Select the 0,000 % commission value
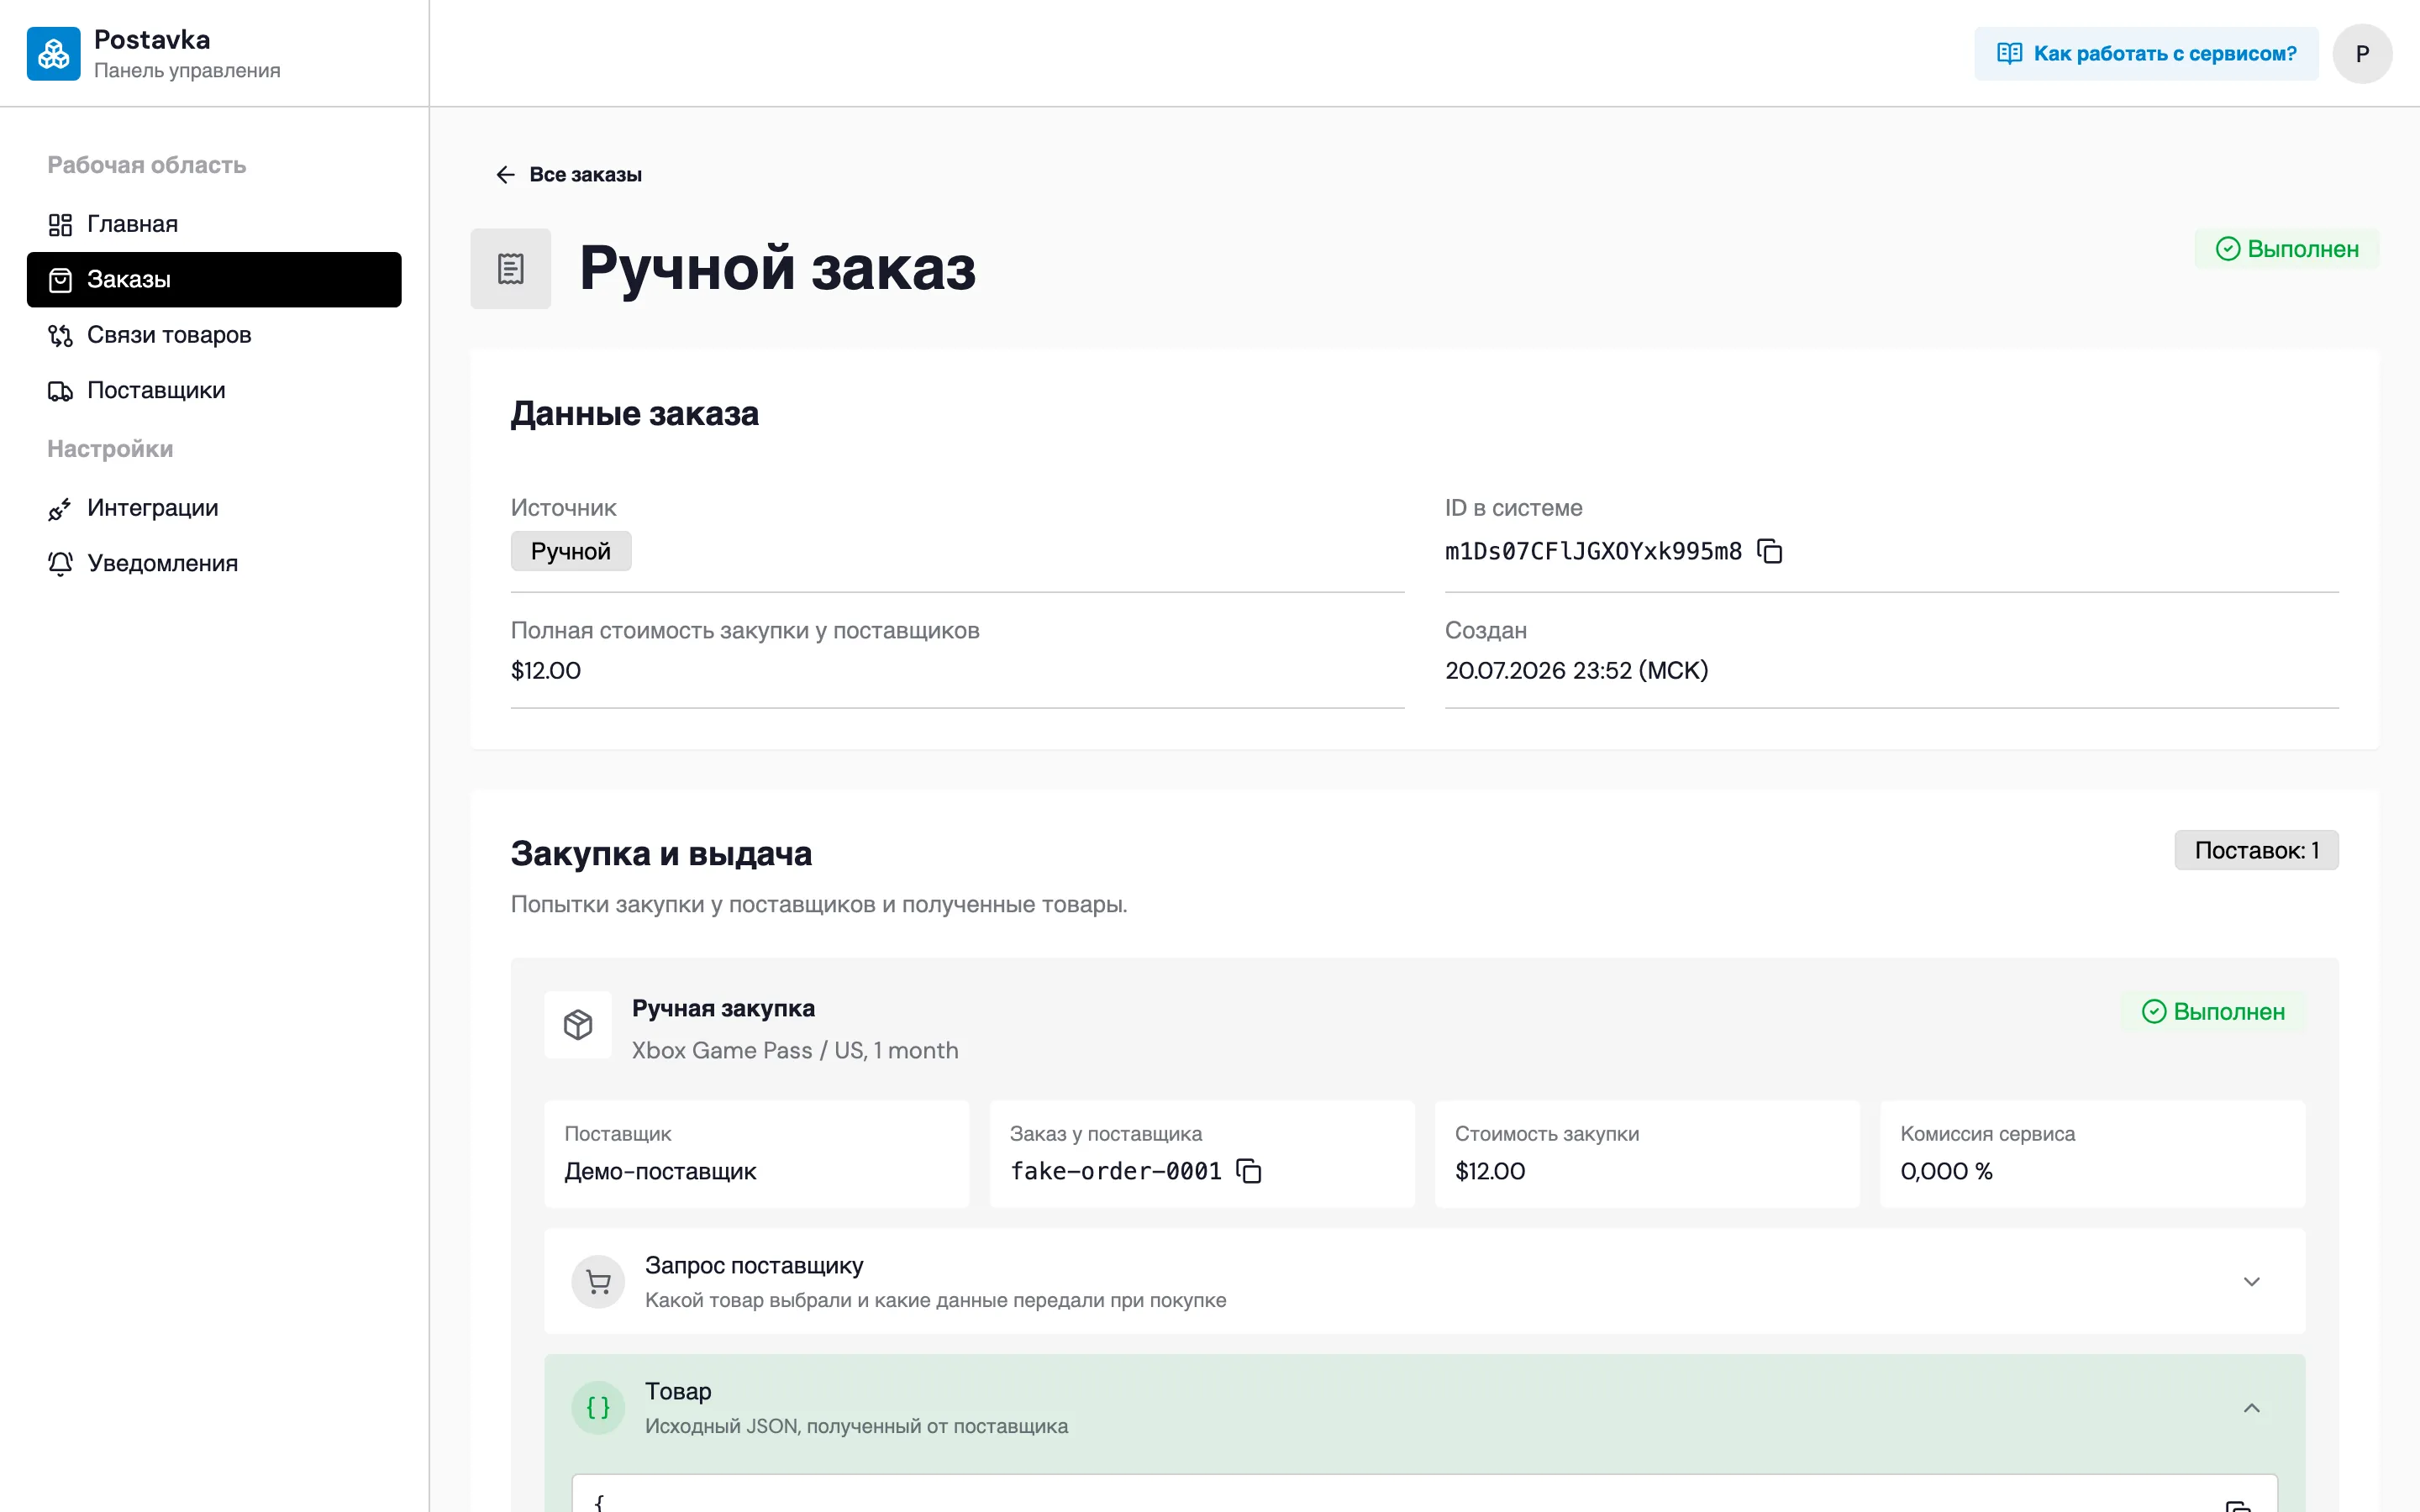Viewport: 2420px width, 1512px height. (x=1946, y=1171)
